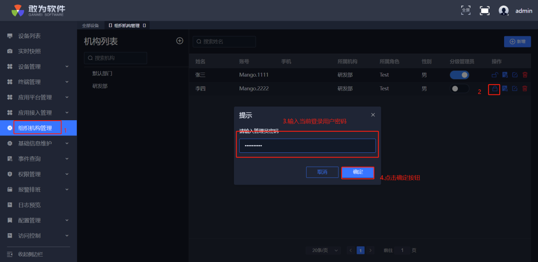Expand 应用接入管理 with its chevron
This screenshot has height=262, width=538.
pyautogui.click(x=67, y=113)
